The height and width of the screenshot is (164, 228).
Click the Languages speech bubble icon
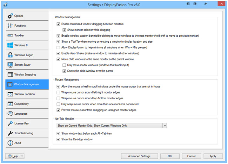coord(10,114)
